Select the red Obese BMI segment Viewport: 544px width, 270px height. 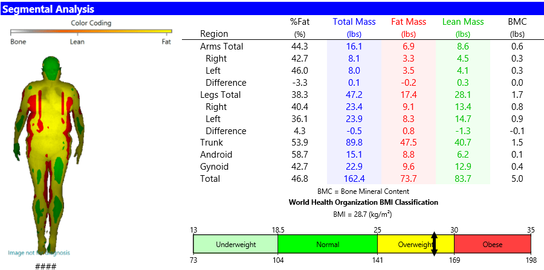coord(492,245)
